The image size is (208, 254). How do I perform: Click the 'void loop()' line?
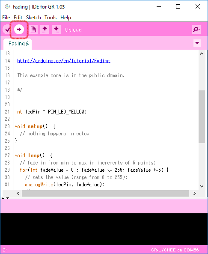tap(33, 155)
